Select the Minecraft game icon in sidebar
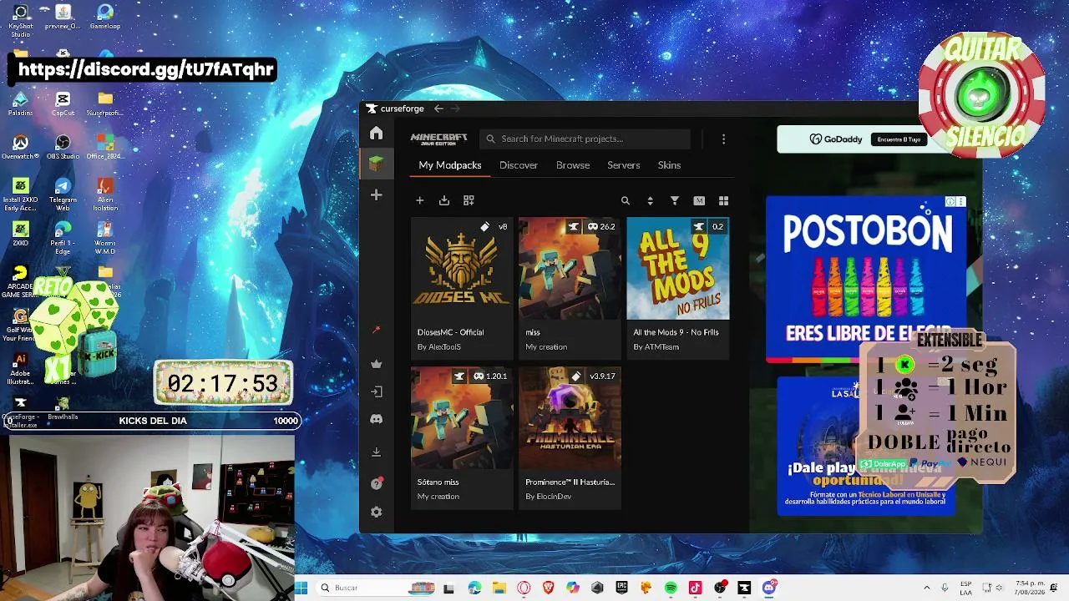Viewport: 1069px width, 601px height. click(377, 164)
